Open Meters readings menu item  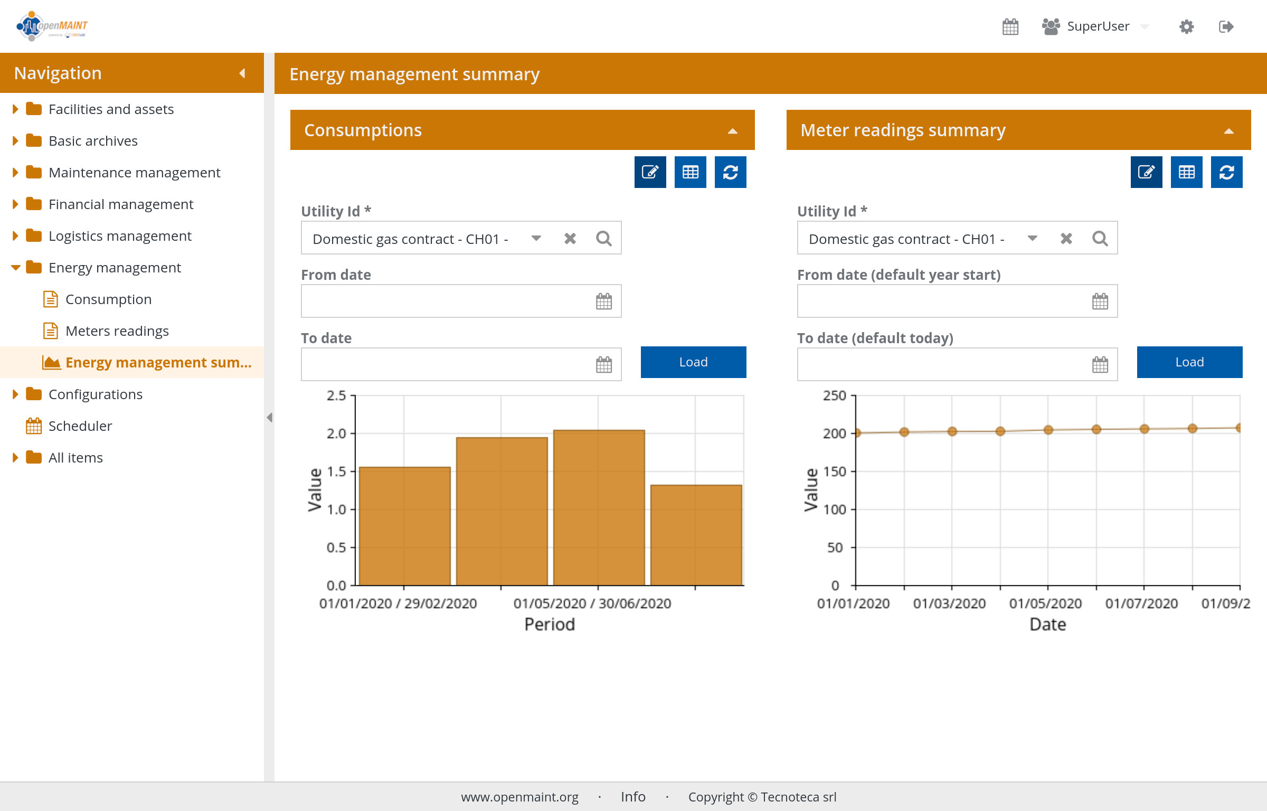pos(117,331)
